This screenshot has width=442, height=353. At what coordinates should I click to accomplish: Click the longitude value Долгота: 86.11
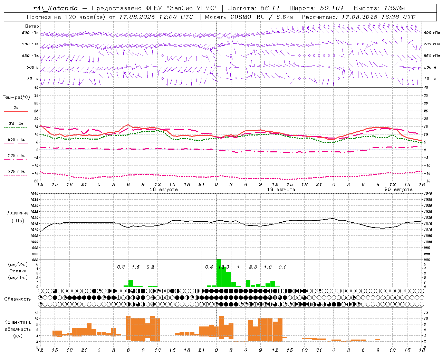[254, 8]
